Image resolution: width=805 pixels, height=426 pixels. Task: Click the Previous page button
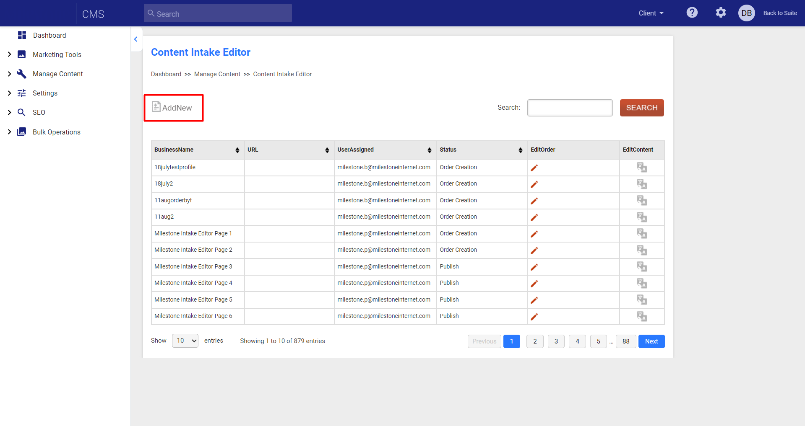(x=485, y=341)
